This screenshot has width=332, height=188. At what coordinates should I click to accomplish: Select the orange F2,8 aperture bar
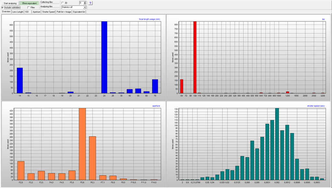[21, 170]
